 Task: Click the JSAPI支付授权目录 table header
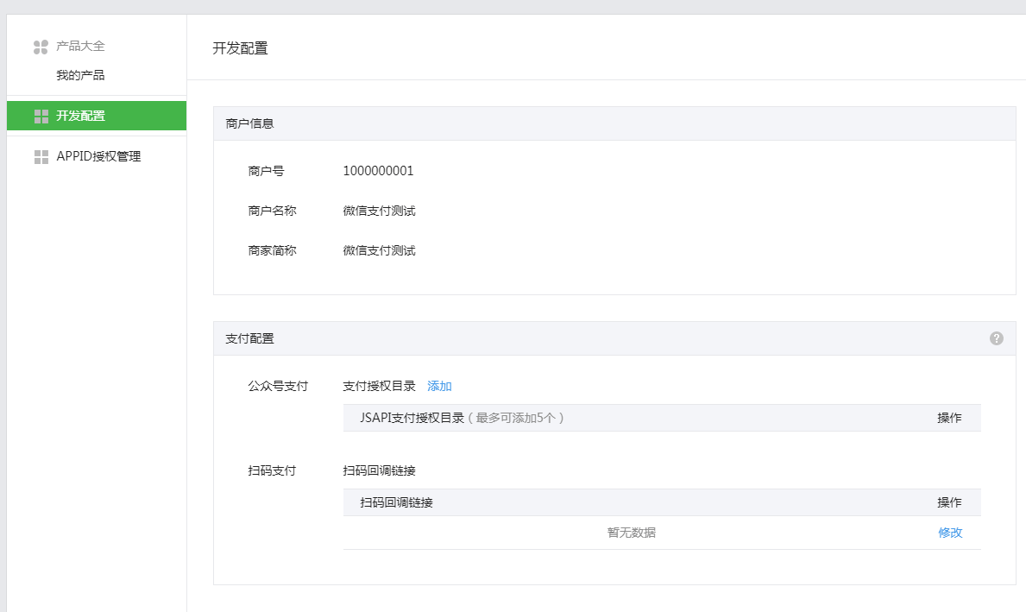click(412, 418)
